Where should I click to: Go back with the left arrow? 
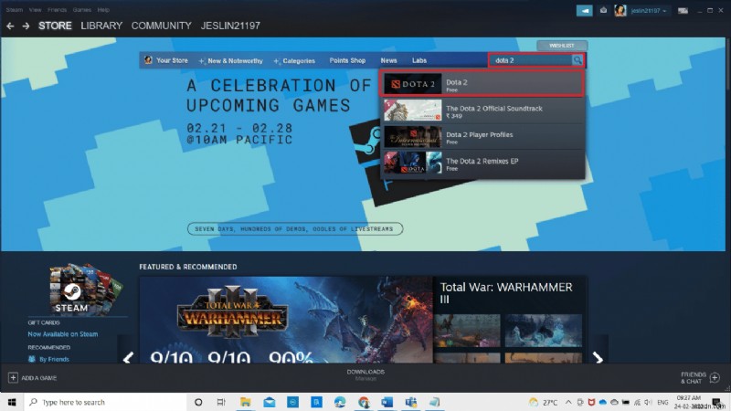pyautogui.click(x=10, y=26)
